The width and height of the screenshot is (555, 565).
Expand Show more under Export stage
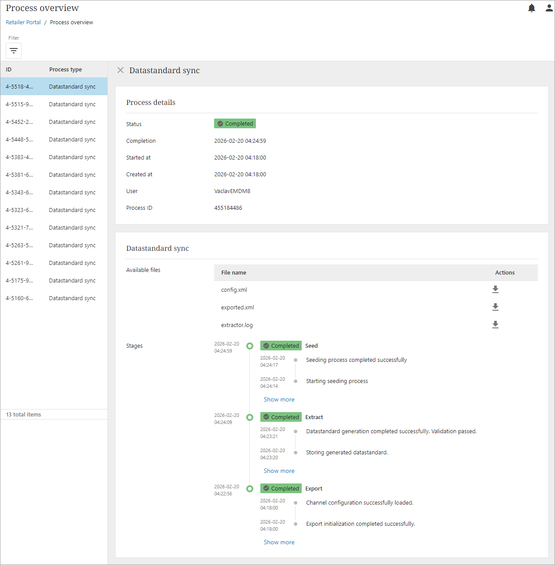(279, 543)
